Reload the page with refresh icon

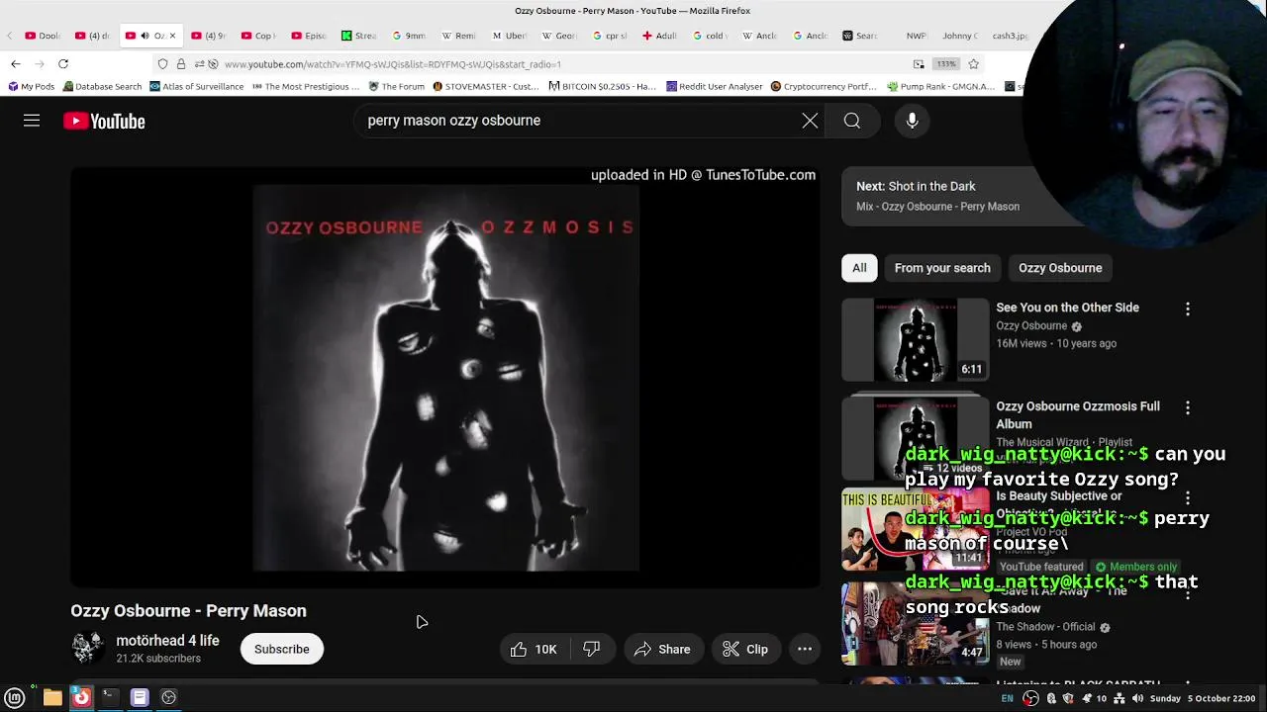(62, 63)
